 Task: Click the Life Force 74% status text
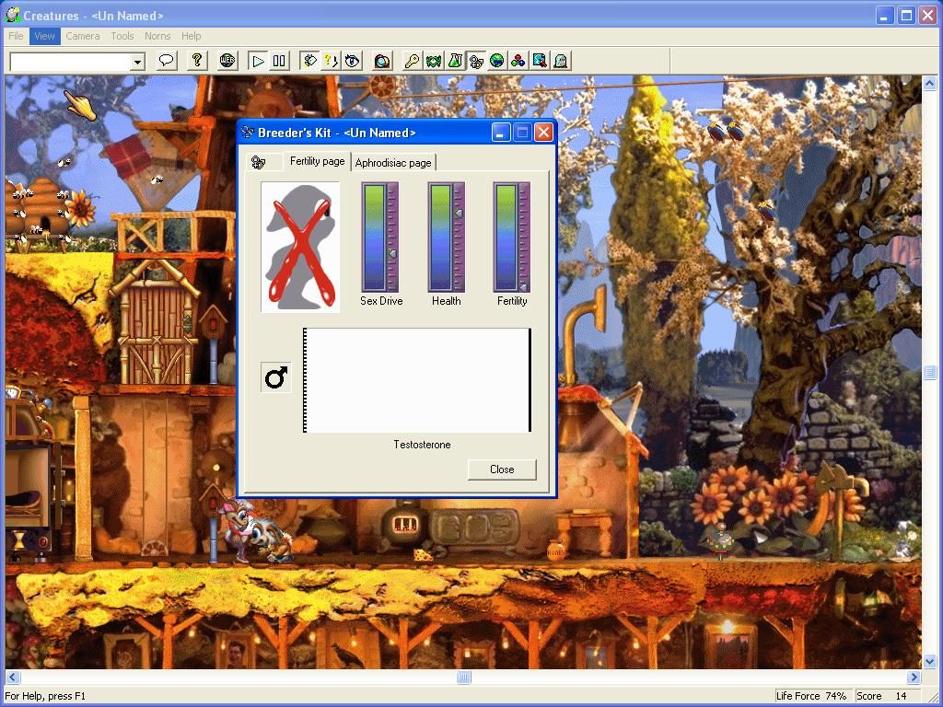[810, 696]
